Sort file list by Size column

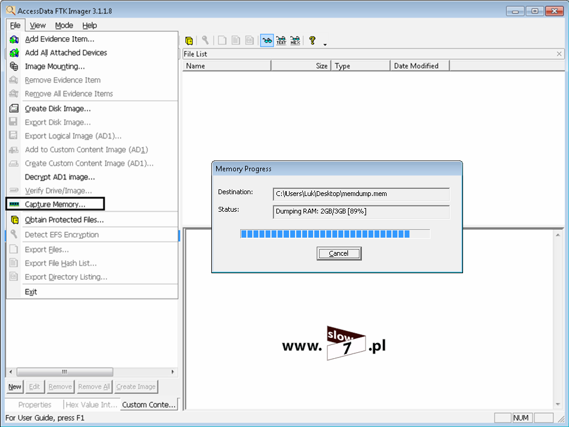pyautogui.click(x=301, y=66)
